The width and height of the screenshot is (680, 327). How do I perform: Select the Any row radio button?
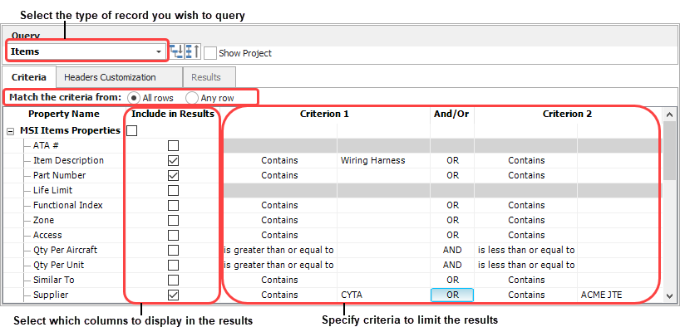[192, 98]
